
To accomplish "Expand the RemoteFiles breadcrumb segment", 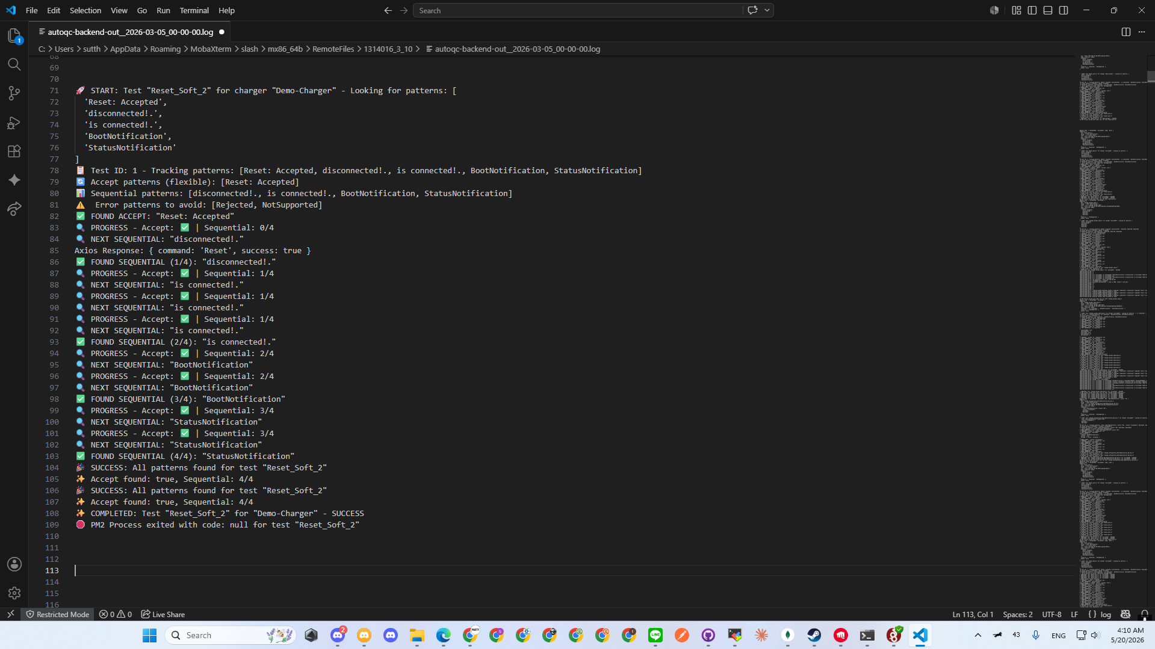I will click(x=333, y=49).
